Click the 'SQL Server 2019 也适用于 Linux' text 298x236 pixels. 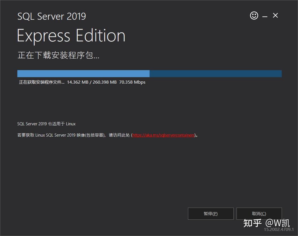(x=46, y=124)
